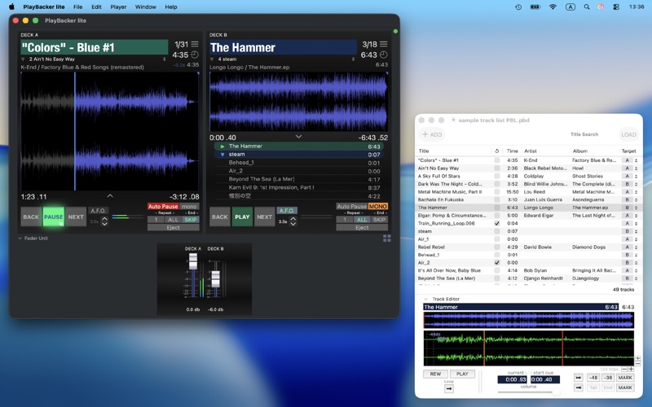Open Deck B next-track dropdown "steam"

click(x=283, y=59)
